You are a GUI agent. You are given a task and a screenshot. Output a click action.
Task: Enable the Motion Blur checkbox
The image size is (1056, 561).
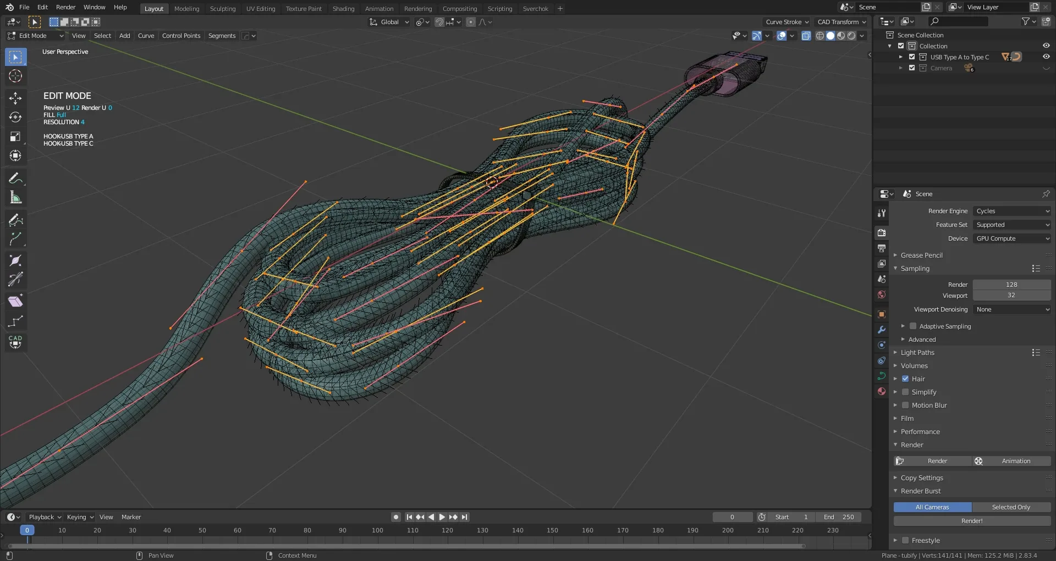coord(905,405)
